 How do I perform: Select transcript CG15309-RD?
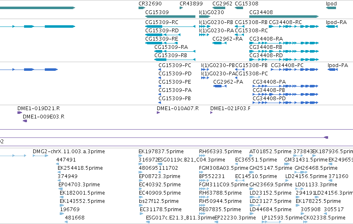pyautogui.click(x=163, y=35)
